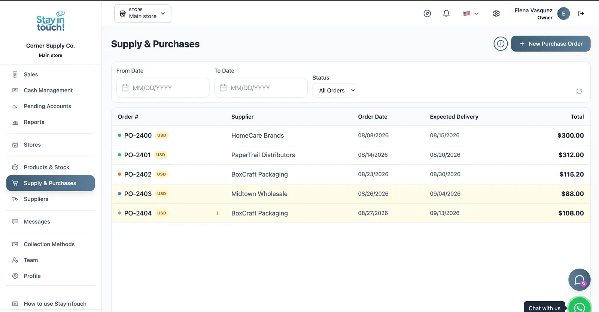
Task: Open Cash Management
Action: pyautogui.click(x=51, y=90)
